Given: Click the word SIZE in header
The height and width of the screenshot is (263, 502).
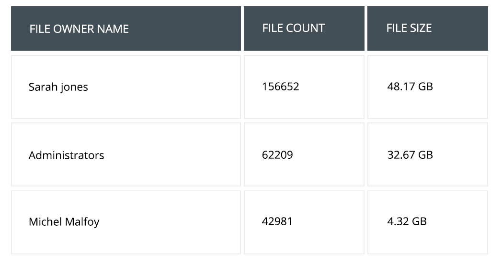Looking at the screenshot, I should click(420, 28).
